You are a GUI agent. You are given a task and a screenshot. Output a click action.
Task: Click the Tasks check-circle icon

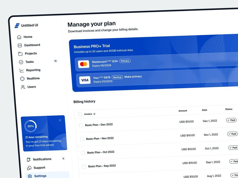(x=21, y=62)
